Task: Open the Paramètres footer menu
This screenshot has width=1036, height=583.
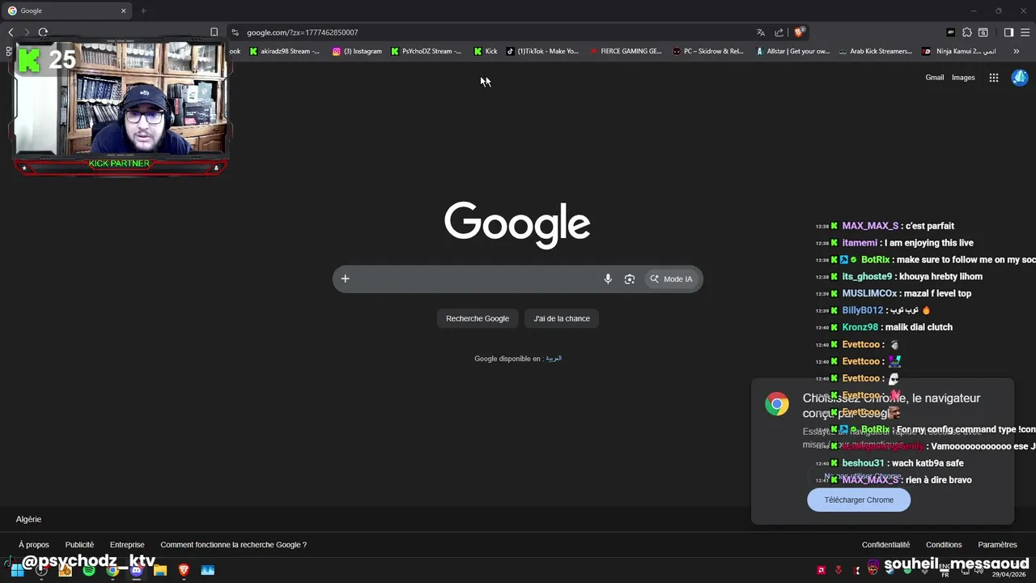Action: tap(997, 545)
